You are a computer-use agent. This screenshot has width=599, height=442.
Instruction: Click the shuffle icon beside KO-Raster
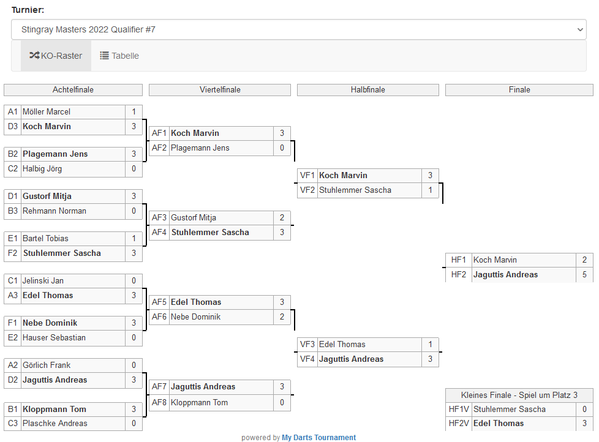(34, 56)
